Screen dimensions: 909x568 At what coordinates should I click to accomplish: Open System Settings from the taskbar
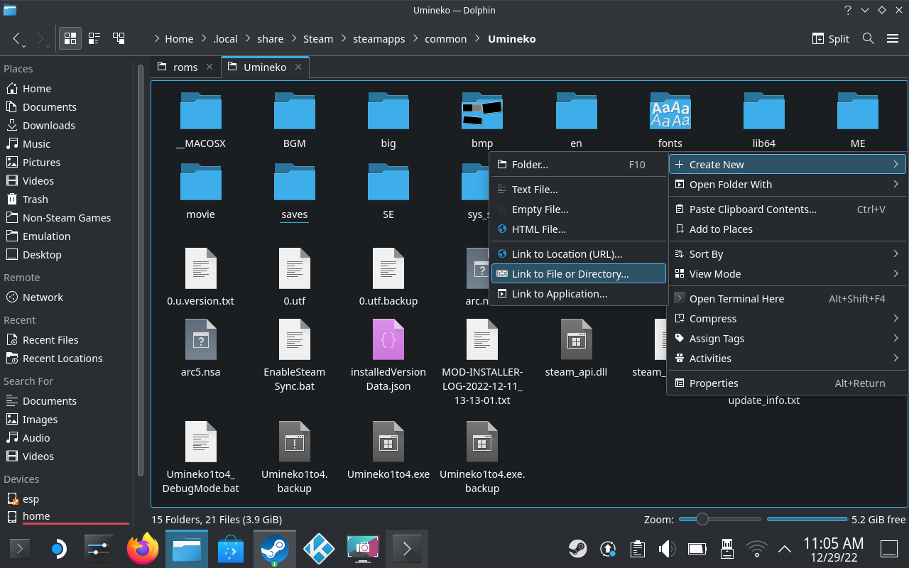99,549
